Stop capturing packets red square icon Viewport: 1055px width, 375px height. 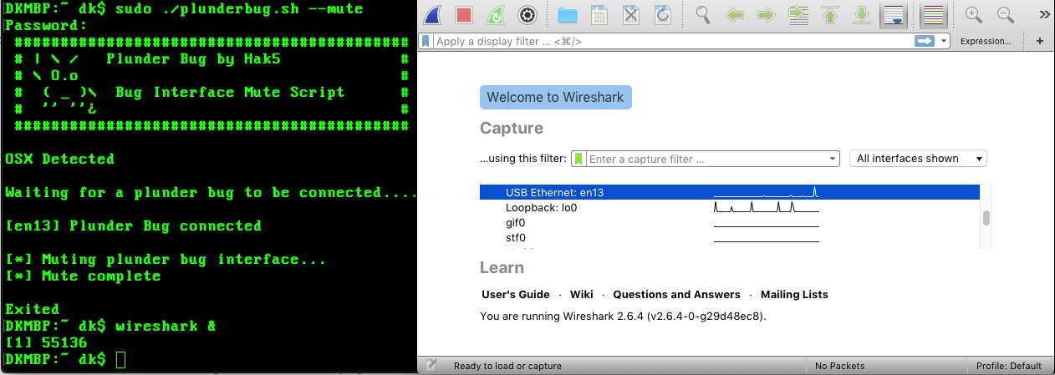pos(464,15)
